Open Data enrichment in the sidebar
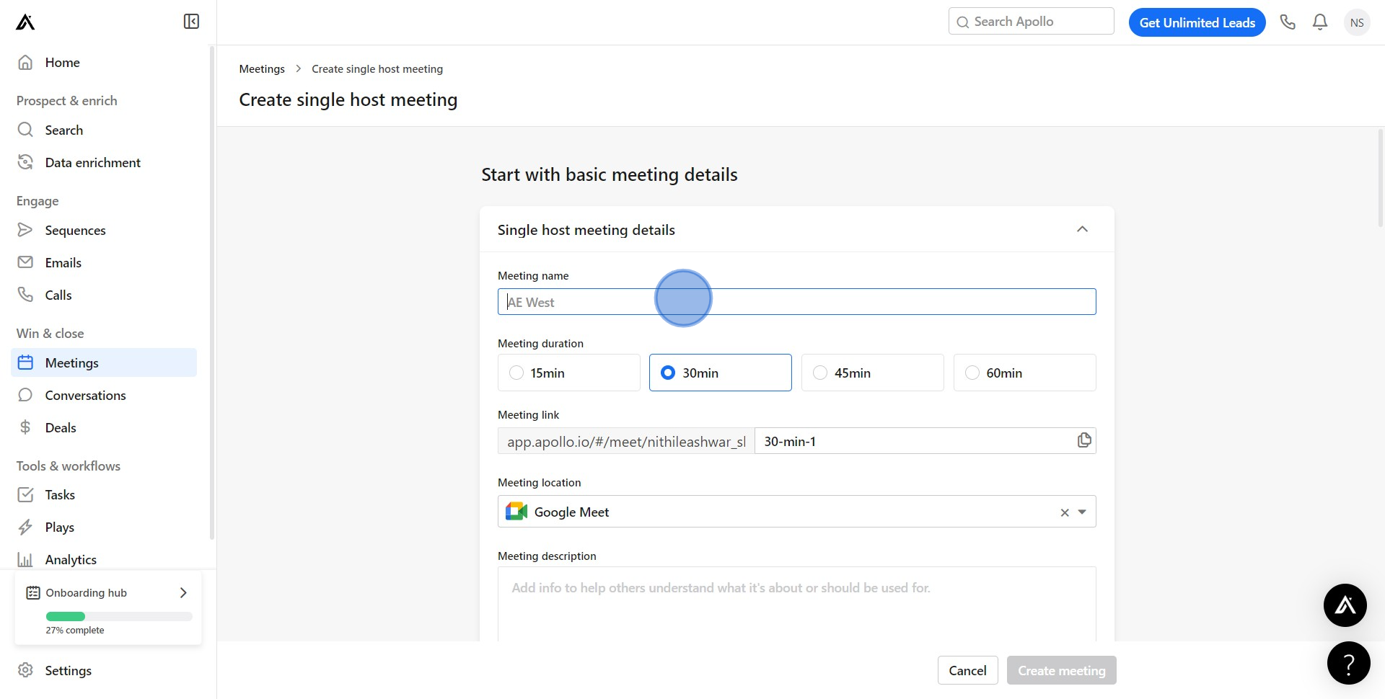The image size is (1385, 699). point(104,162)
